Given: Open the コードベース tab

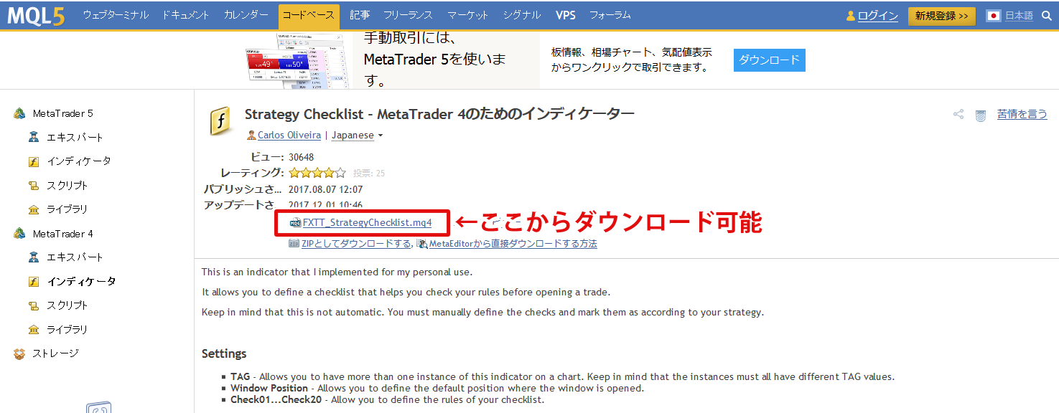Looking at the screenshot, I should pyautogui.click(x=309, y=15).
